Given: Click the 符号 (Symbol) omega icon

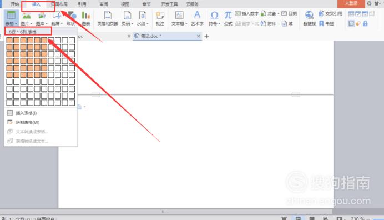Looking at the screenshot, I should coord(214,16).
